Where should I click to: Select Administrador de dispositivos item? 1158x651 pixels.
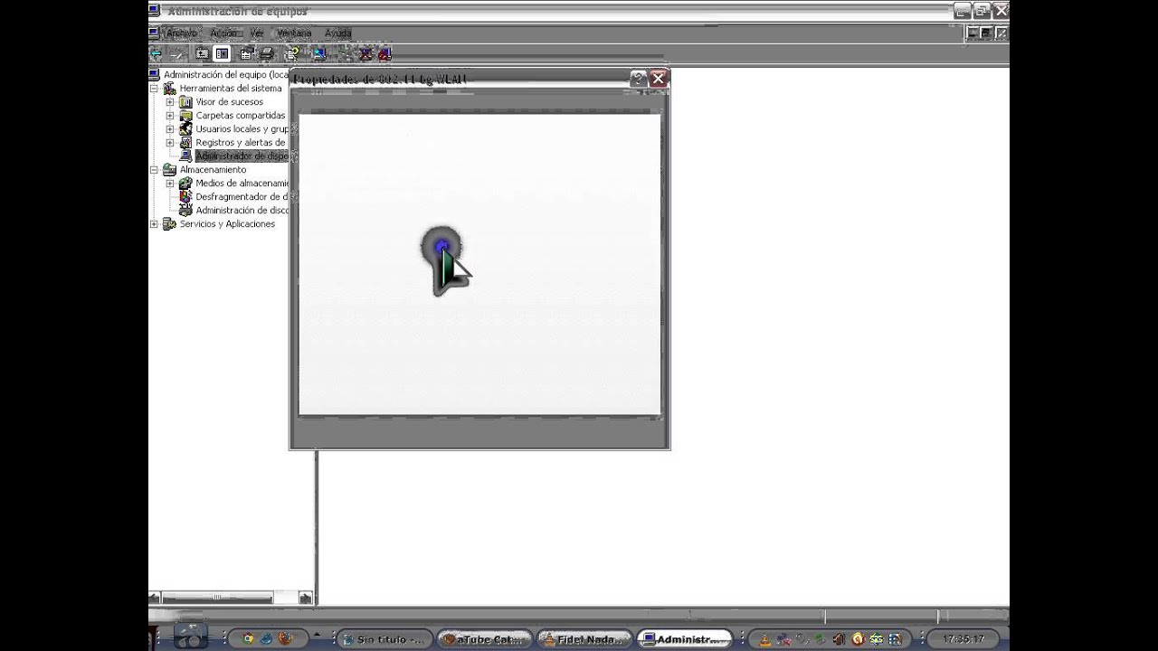[242, 156]
